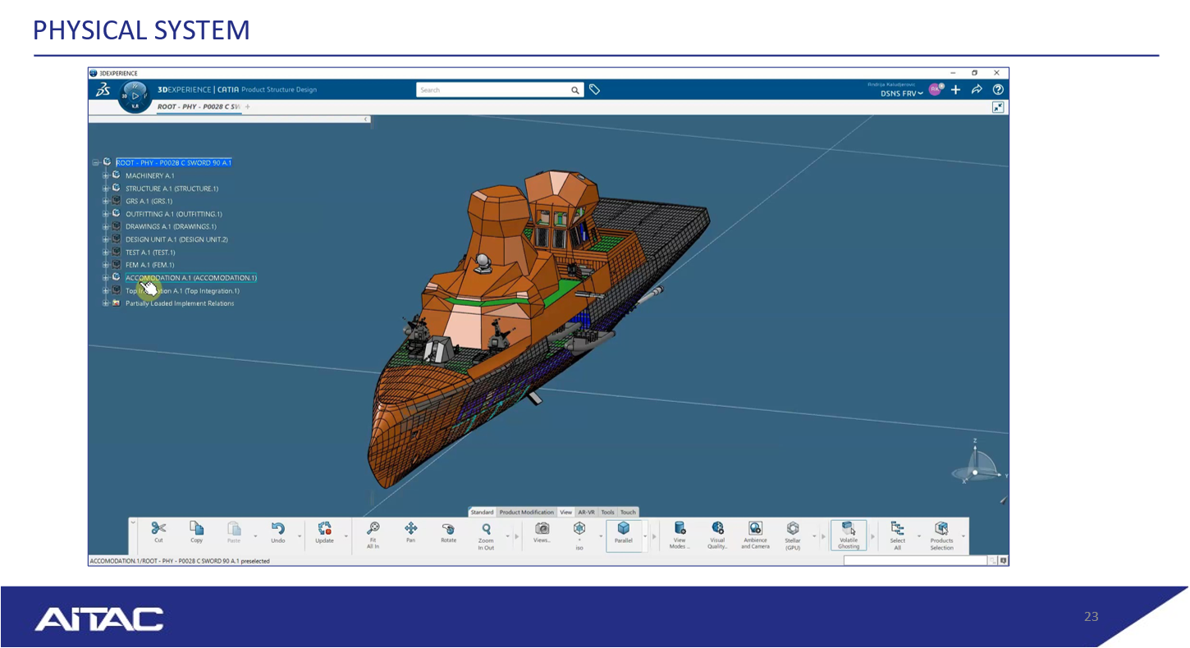
Task: Open Visual Quality settings
Action: coord(717,529)
